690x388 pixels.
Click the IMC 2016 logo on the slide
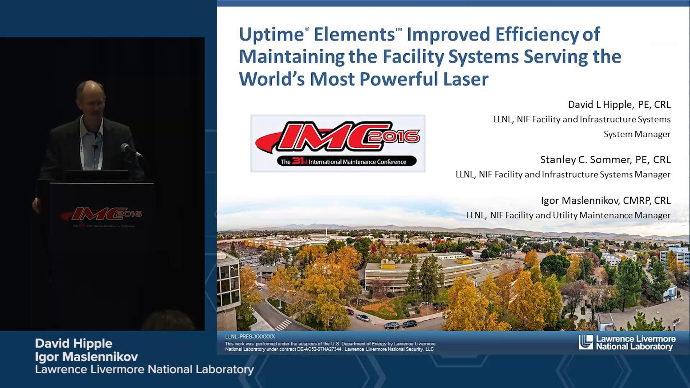coord(337,143)
